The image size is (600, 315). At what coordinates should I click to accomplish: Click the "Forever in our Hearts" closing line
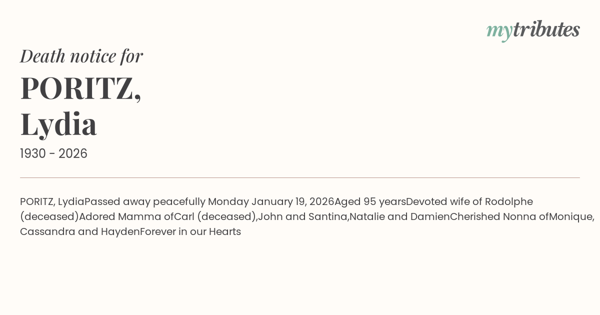(x=190, y=232)
